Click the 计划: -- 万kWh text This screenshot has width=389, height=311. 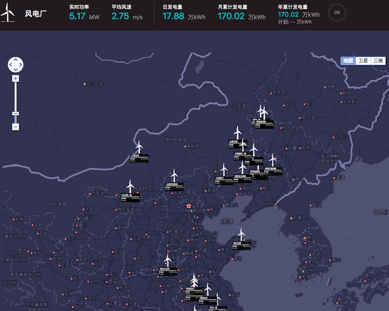click(x=295, y=22)
